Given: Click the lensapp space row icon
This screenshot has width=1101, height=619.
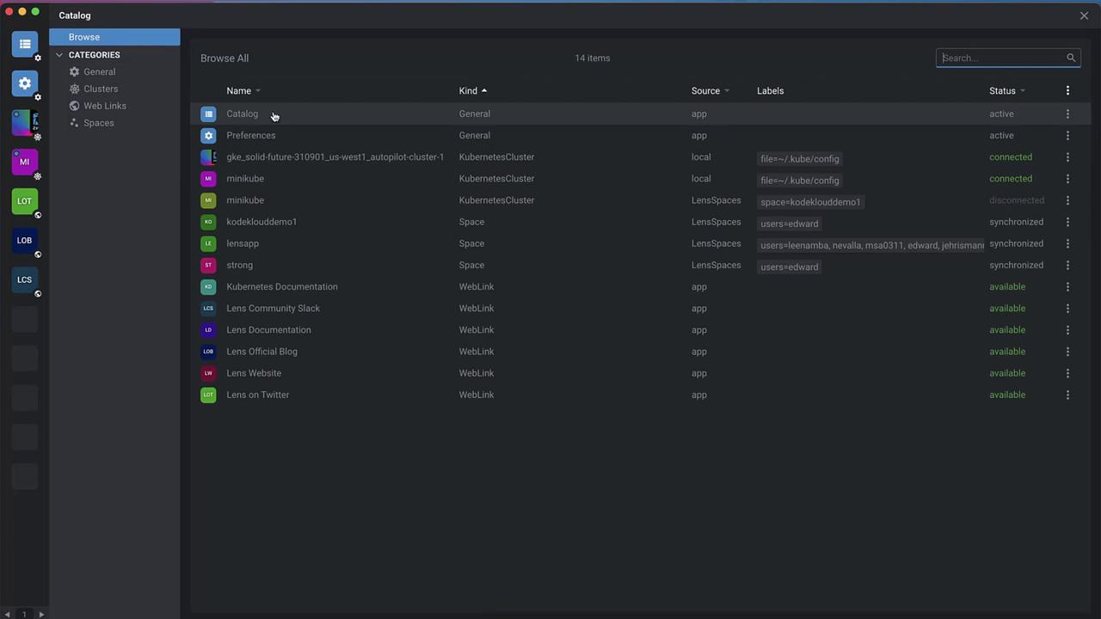Looking at the screenshot, I should [x=208, y=243].
